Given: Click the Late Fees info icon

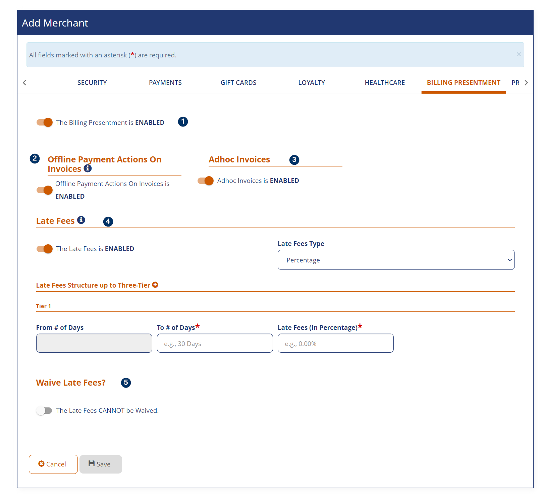Looking at the screenshot, I should pyautogui.click(x=81, y=220).
